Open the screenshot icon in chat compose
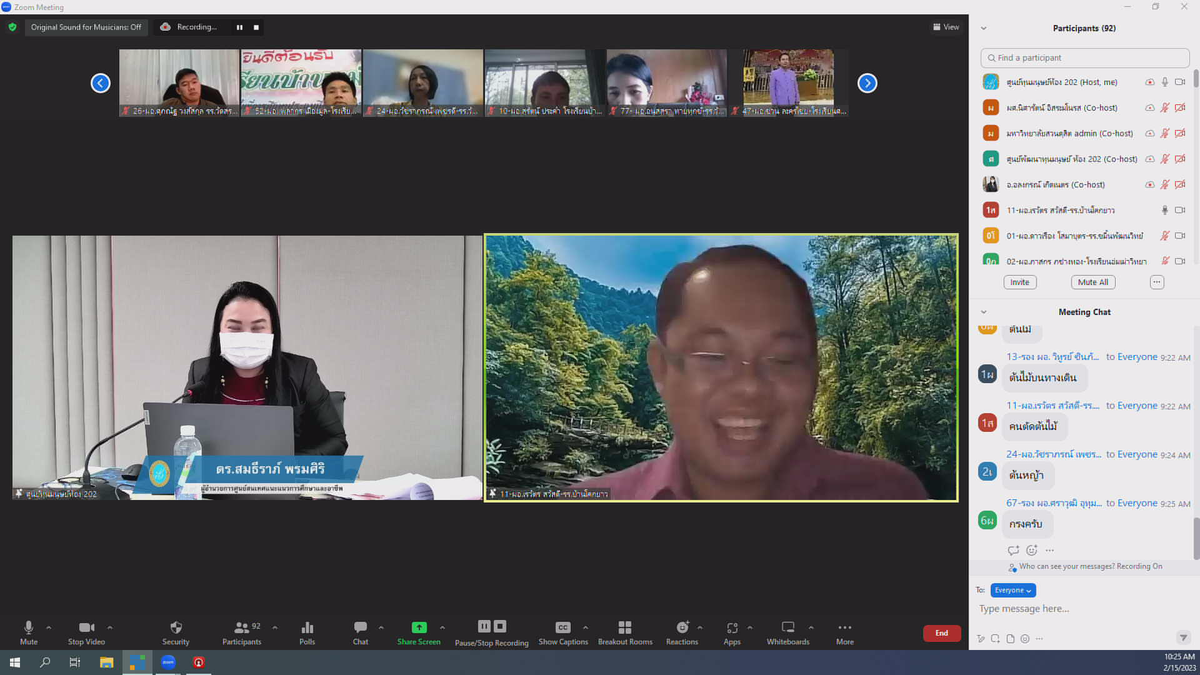 [x=995, y=638]
